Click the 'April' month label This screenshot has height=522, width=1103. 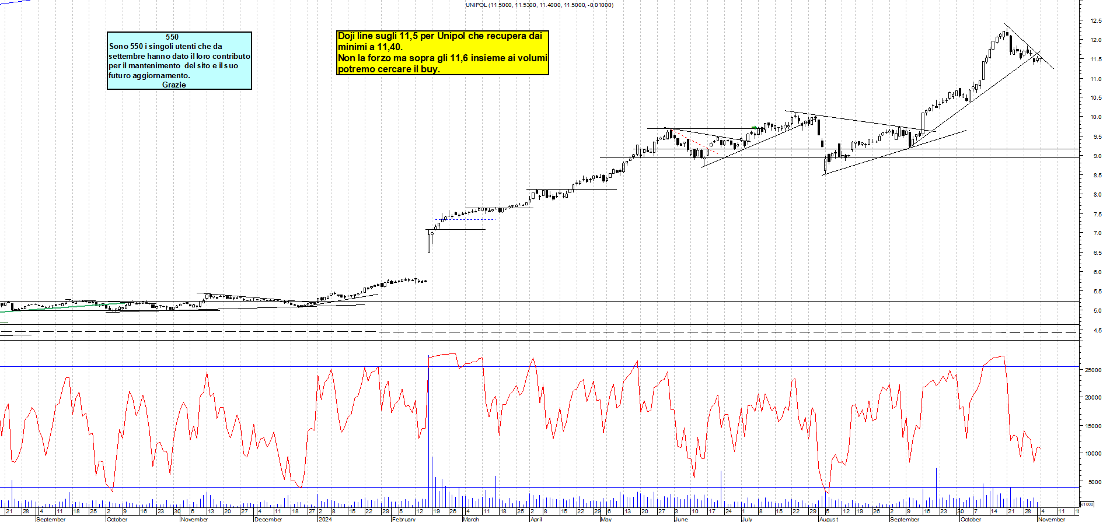(536, 519)
